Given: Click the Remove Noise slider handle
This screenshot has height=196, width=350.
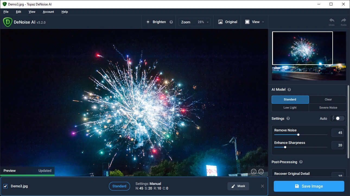Looking at the screenshot, I should pyautogui.click(x=298, y=135).
